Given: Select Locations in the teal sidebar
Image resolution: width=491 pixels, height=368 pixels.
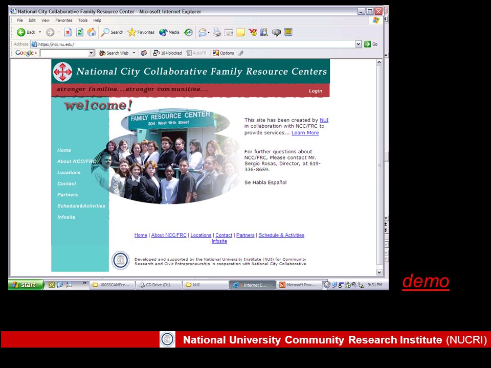Looking at the screenshot, I should point(69,173).
